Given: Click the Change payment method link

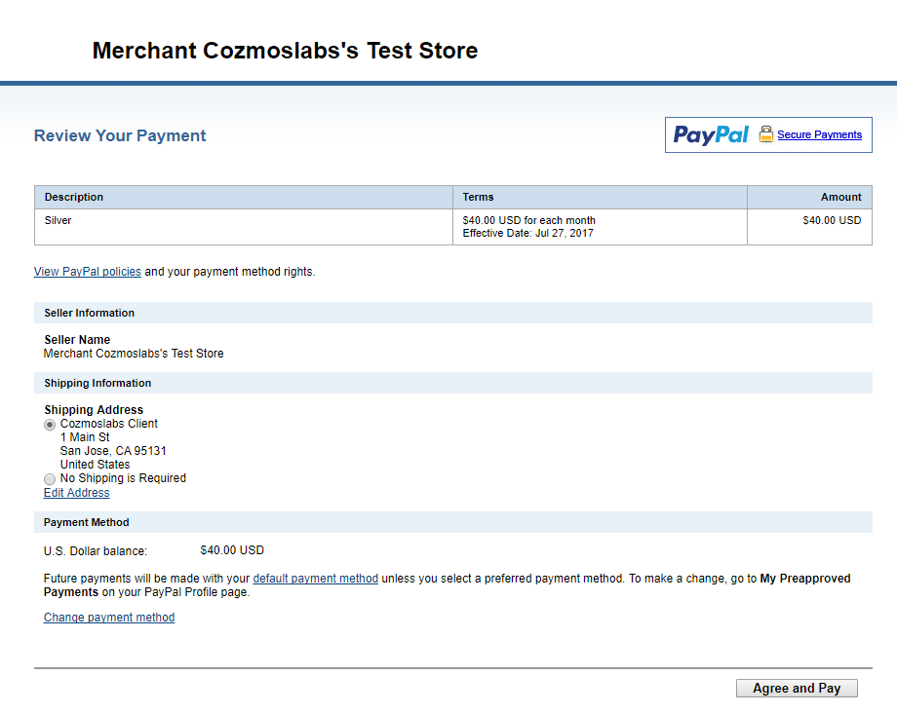Looking at the screenshot, I should point(109,618).
